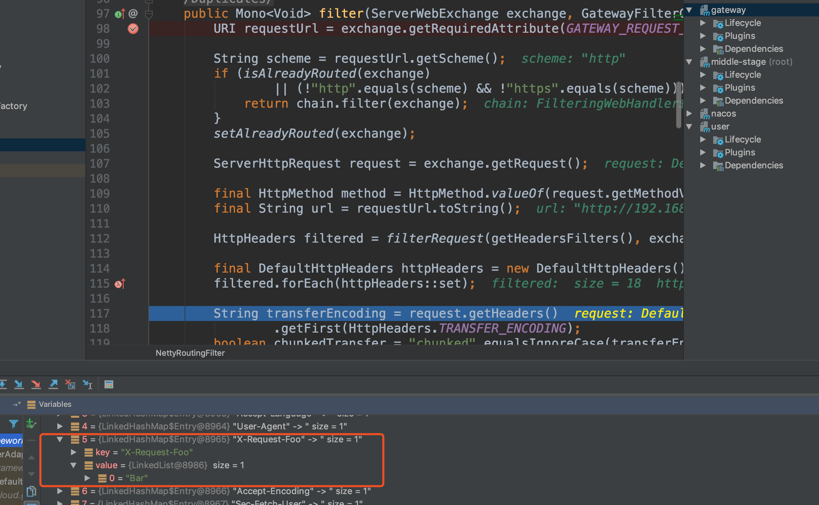Click the step-out debugger icon

[53, 384]
